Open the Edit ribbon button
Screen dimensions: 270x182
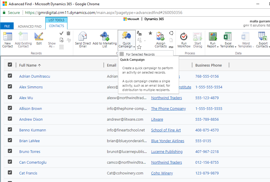pos(39,39)
